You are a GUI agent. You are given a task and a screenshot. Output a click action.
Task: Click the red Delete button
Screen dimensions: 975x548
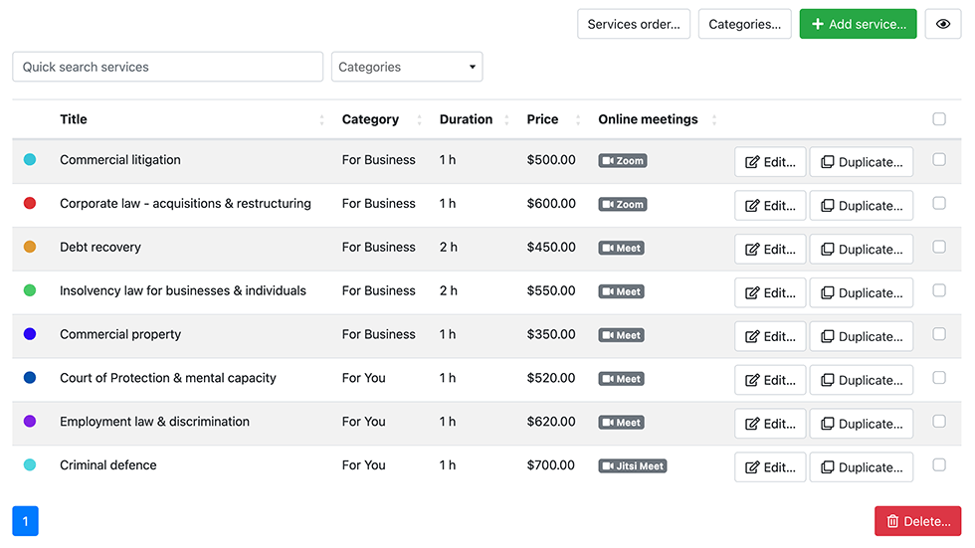[917, 521]
